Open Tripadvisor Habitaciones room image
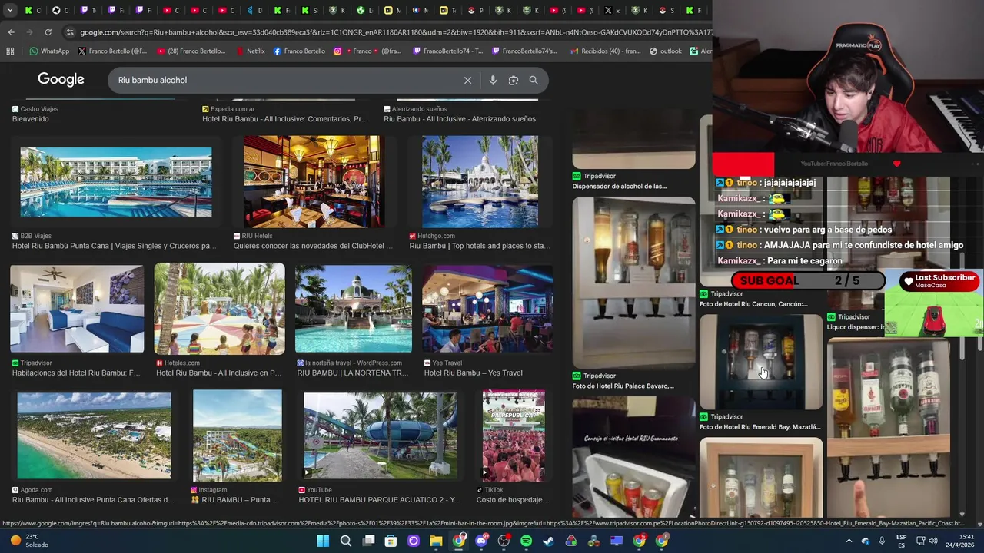The width and height of the screenshot is (984, 553). 77,308
